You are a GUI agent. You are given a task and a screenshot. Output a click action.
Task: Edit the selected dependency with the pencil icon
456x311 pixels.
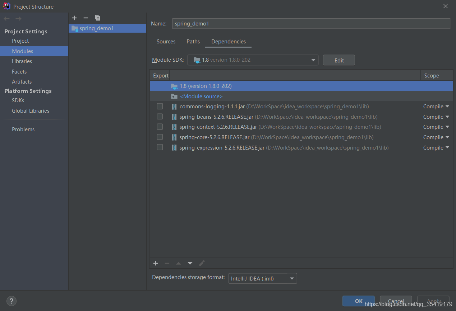coord(202,263)
